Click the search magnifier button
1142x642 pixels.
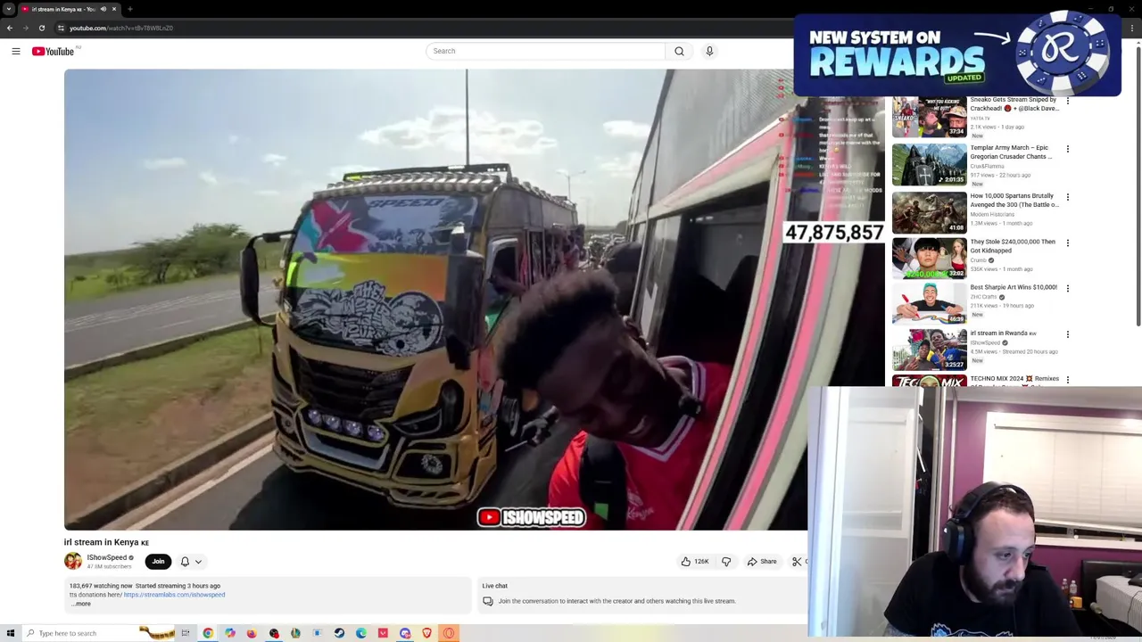pyautogui.click(x=679, y=51)
